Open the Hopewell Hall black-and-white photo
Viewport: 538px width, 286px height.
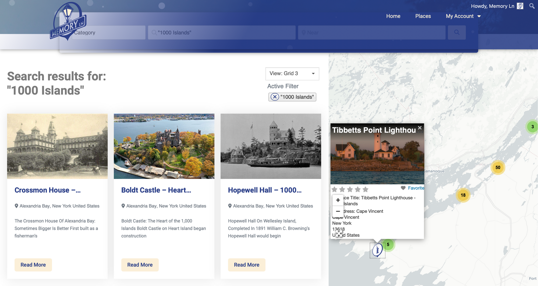point(271,146)
